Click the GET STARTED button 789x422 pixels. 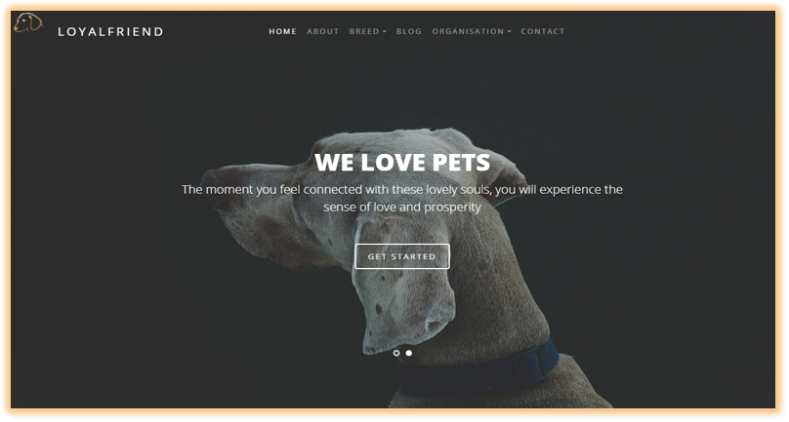pyautogui.click(x=402, y=256)
